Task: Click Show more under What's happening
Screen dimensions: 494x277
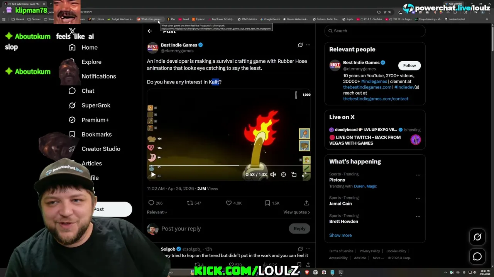Action: point(340,235)
